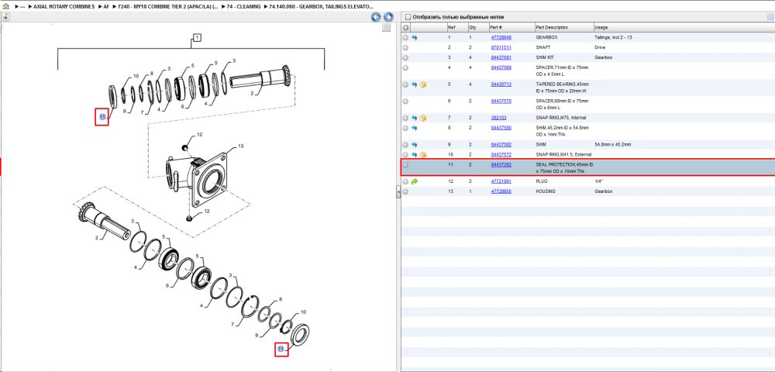Open 7240 - MY18 COMBINE TIER 2 breadcrumb

pos(168,6)
